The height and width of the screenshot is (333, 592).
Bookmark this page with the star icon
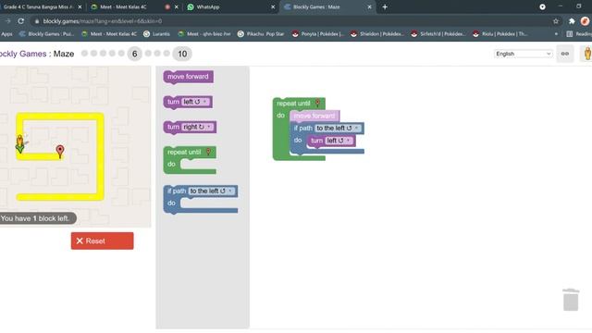tap(556, 21)
